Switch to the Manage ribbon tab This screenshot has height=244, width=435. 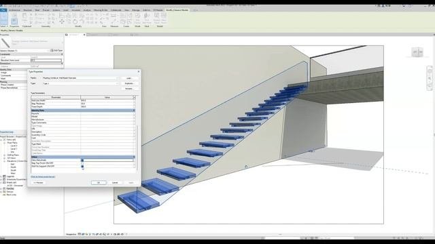(x=136, y=10)
